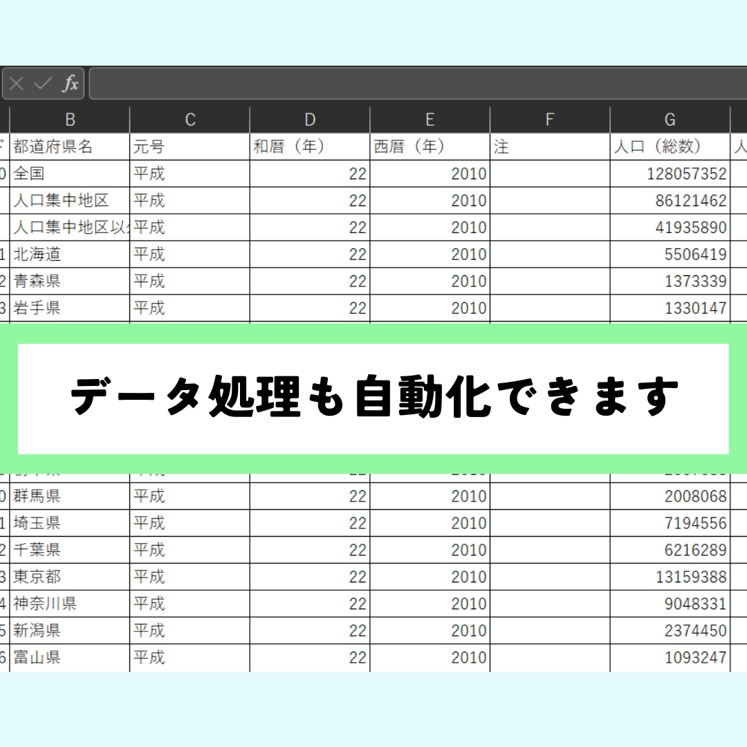This screenshot has width=747, height=747.
Task: Click inside the formula bar input field
Action: (x=418, y=84)
